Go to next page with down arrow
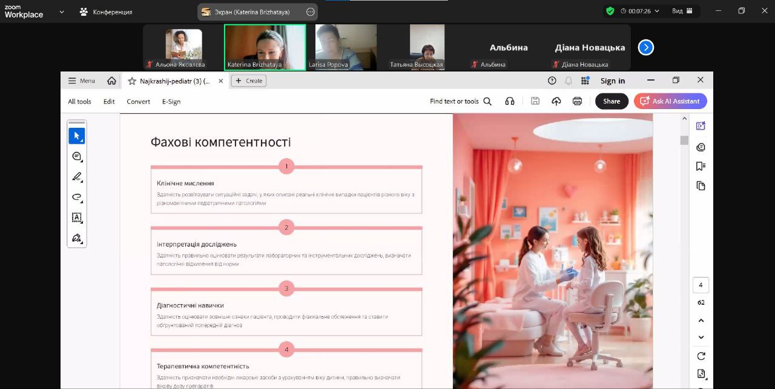Image resolution: width=775 pixels, height=389 pixels. (701, 337)
